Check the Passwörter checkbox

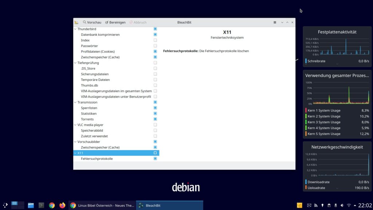pos(155,46)
